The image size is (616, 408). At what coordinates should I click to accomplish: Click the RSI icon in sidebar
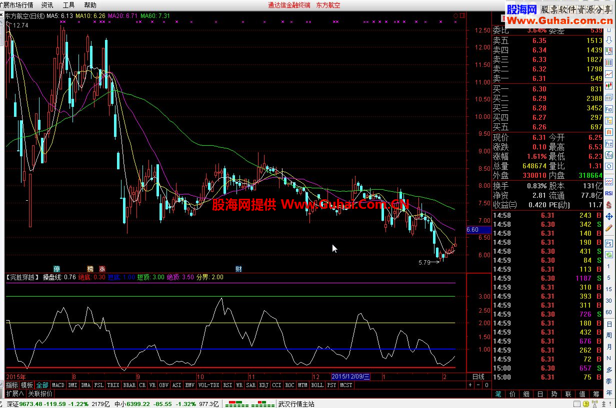[x=609, y=193]
